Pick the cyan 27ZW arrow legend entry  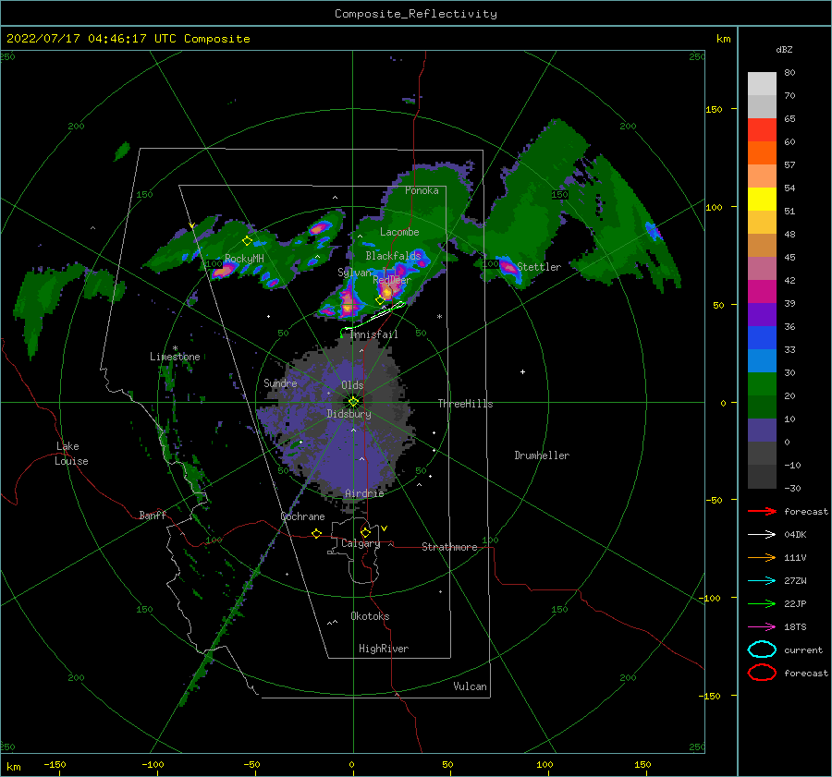(x=762, y=581)
